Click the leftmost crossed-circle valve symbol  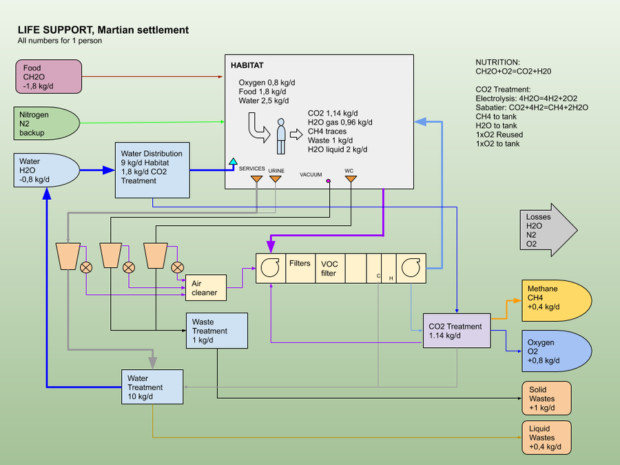87,267
